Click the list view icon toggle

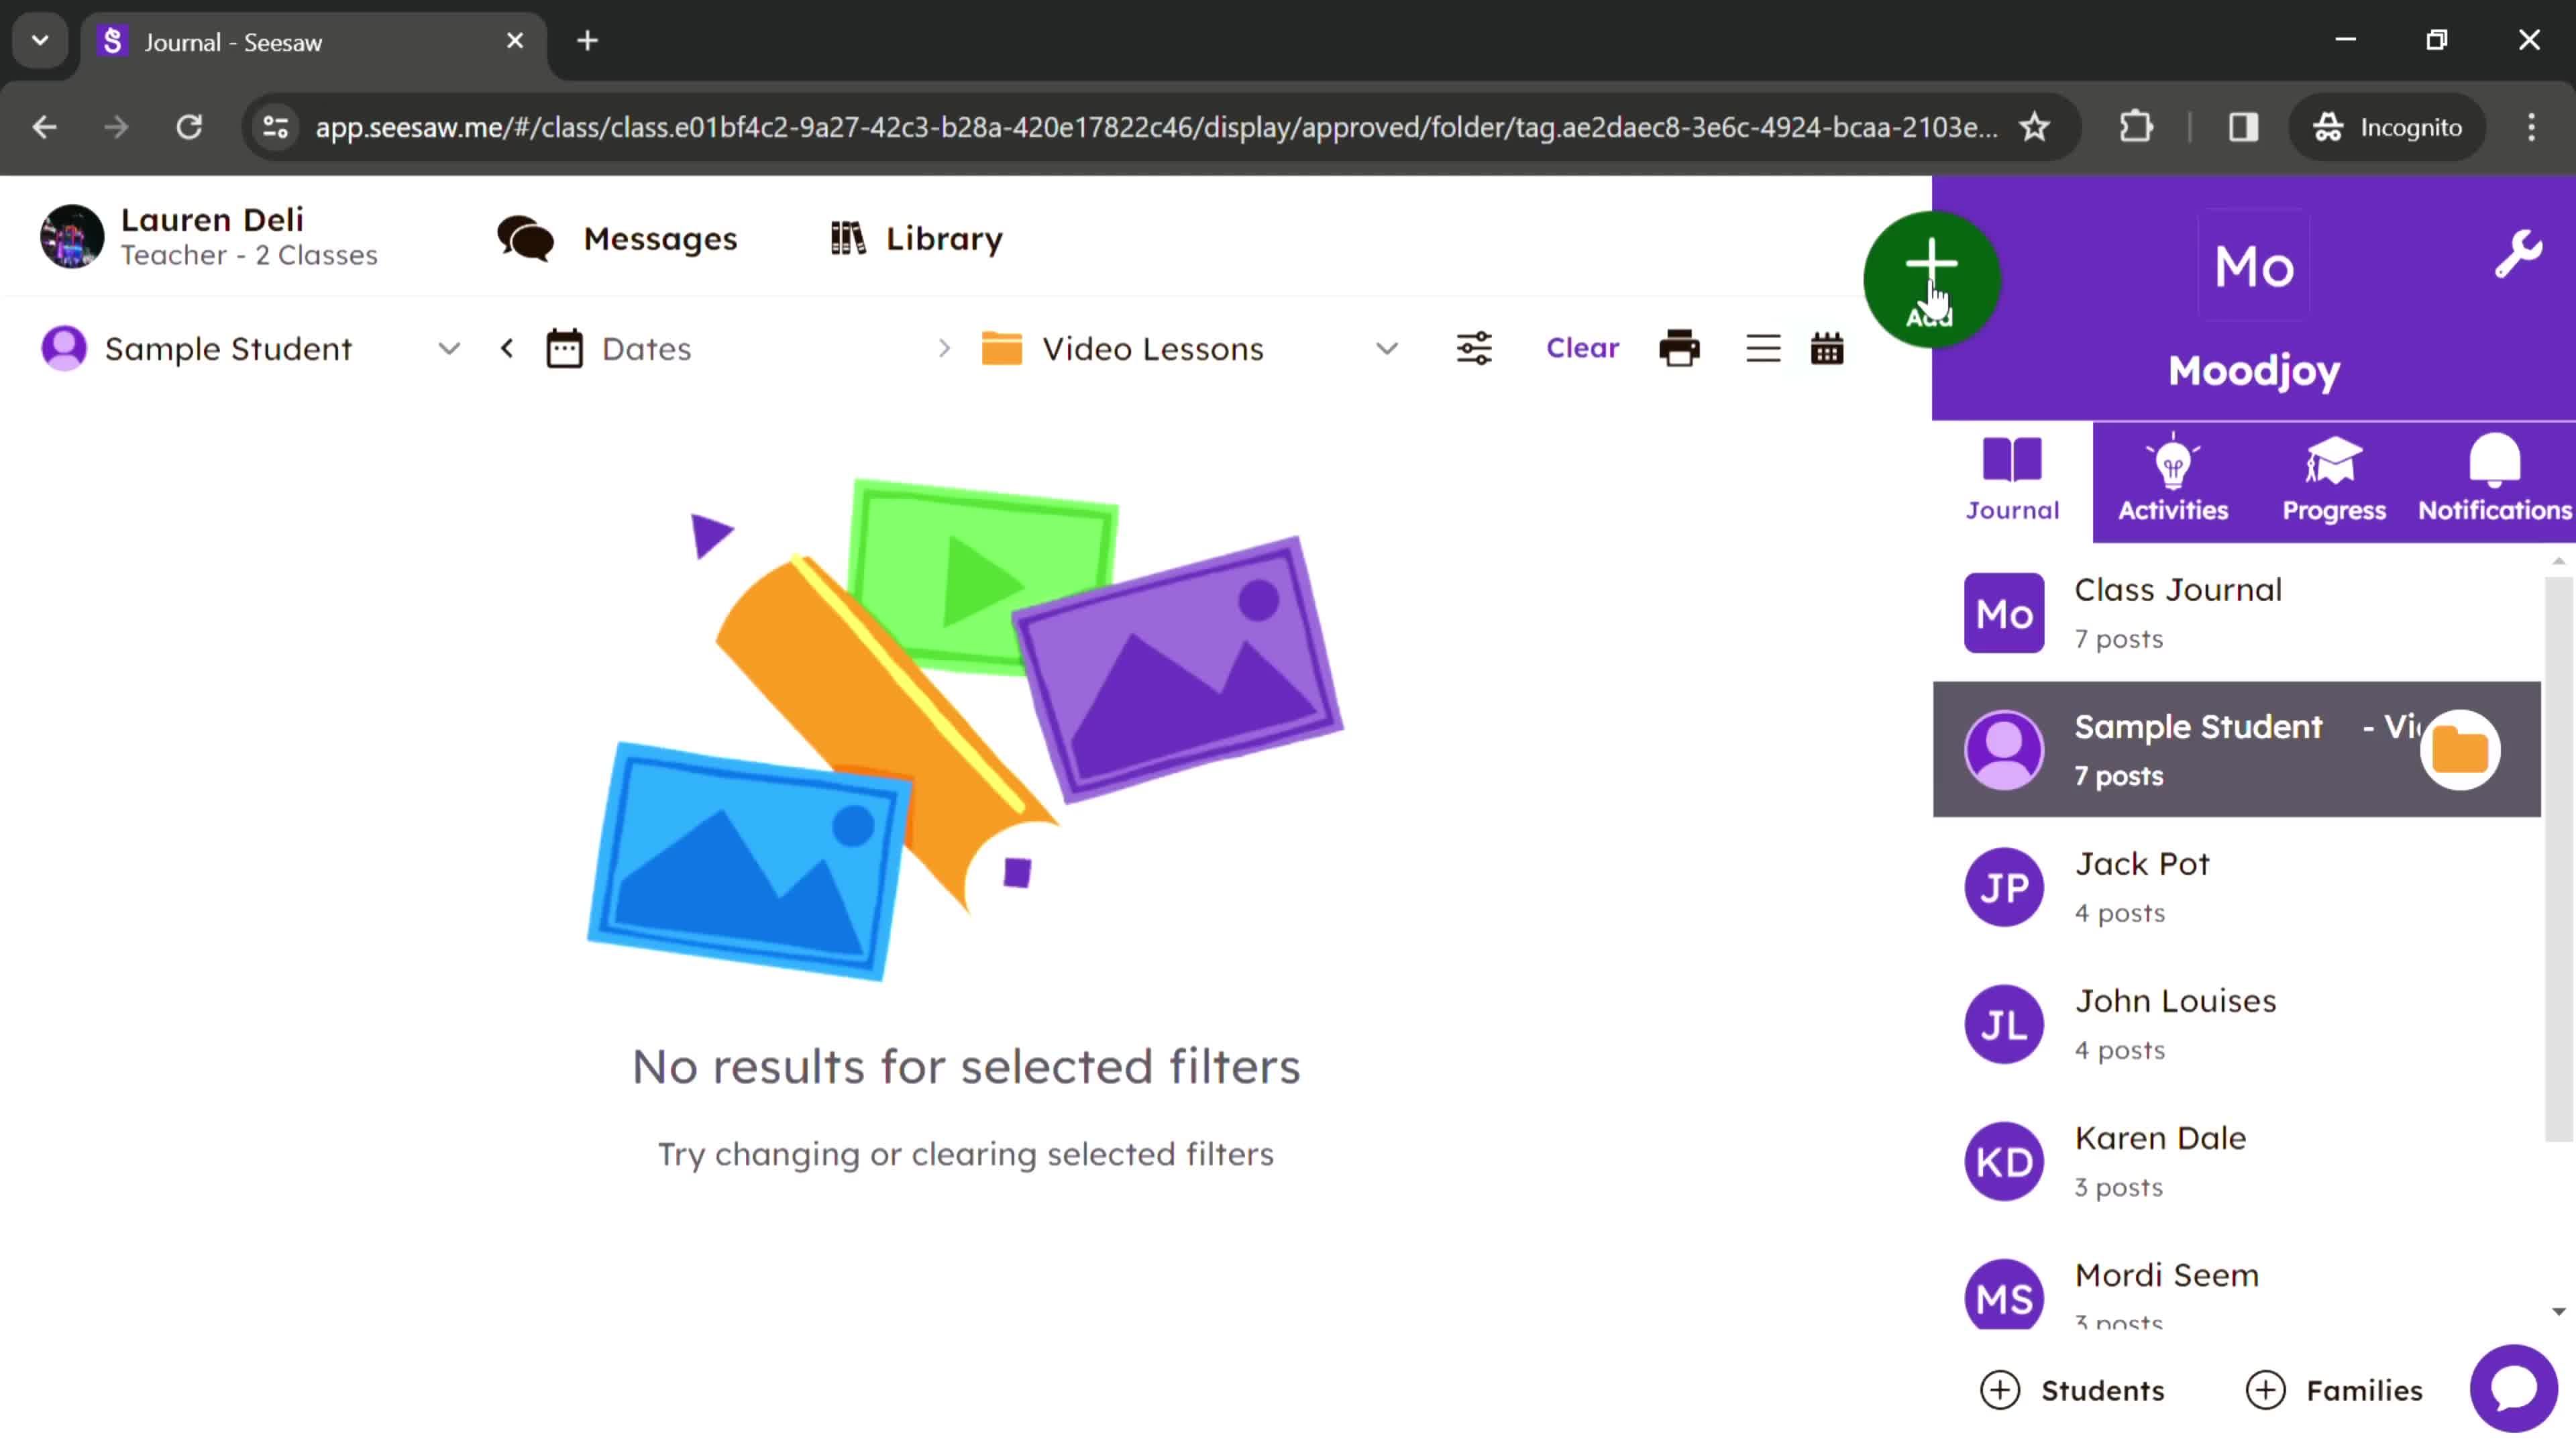(1764, 349)
